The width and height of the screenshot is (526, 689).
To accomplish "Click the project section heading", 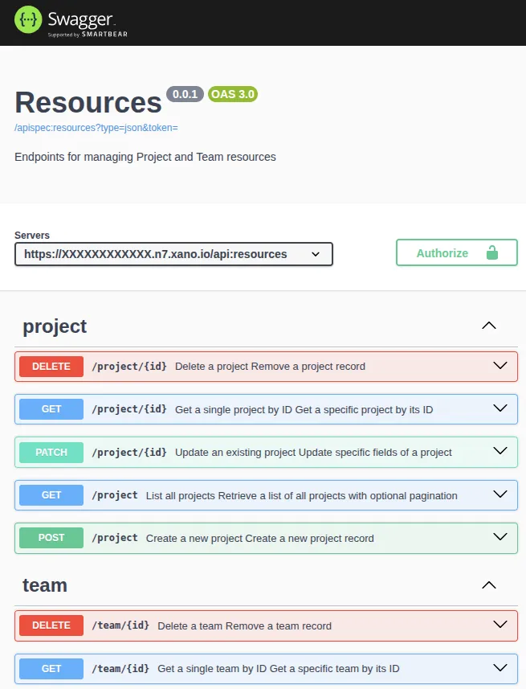I will point(55,327).
